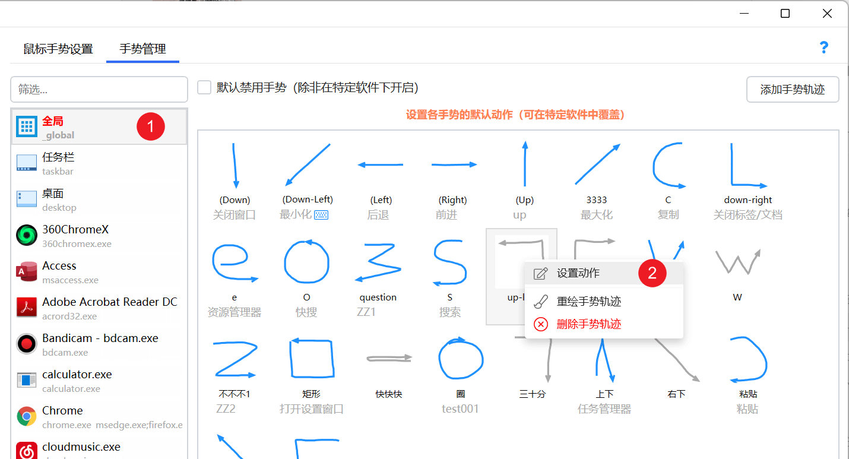849x459 pixels.
Task: Click the pencil icon for 设置动作
Action: tap(540, 273)
